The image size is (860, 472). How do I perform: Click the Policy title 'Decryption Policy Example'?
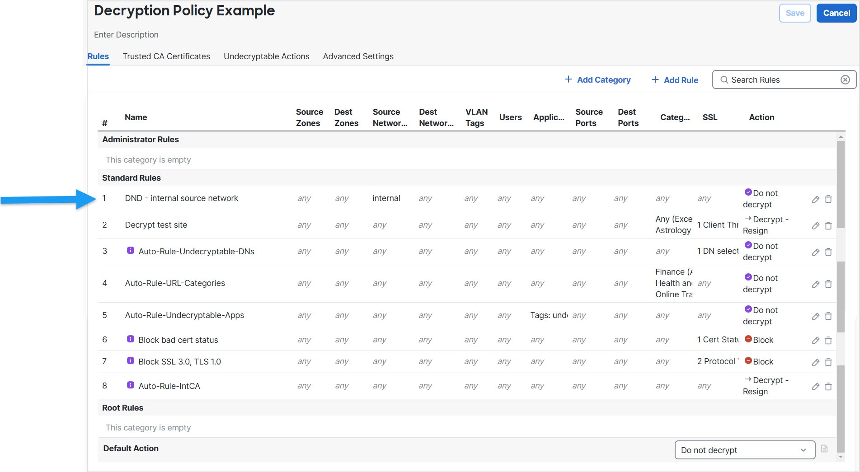click(x=184, y=10)
